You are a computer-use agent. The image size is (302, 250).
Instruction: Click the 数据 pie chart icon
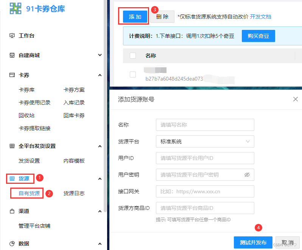[12, 244]
